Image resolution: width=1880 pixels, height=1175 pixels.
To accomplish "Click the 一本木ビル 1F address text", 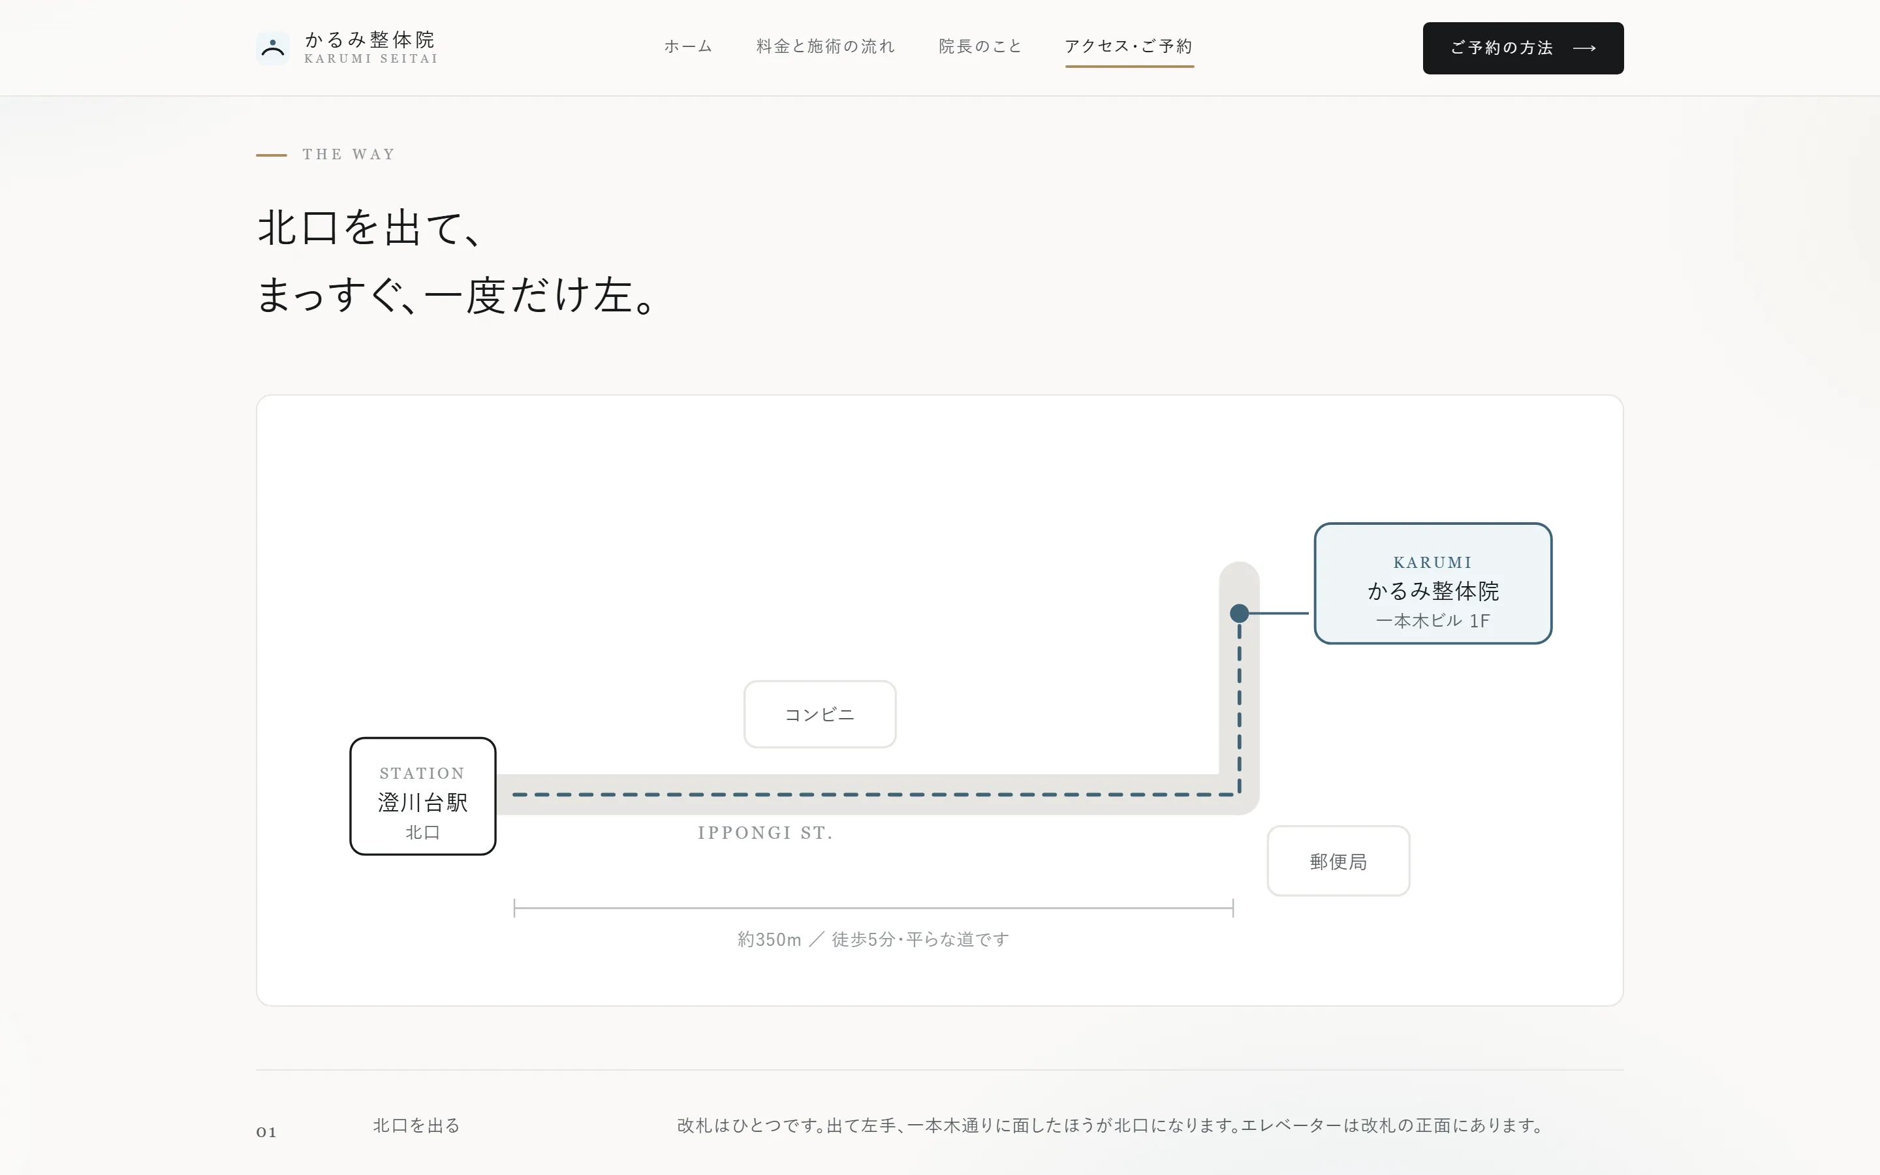I will pos(1433,621).
